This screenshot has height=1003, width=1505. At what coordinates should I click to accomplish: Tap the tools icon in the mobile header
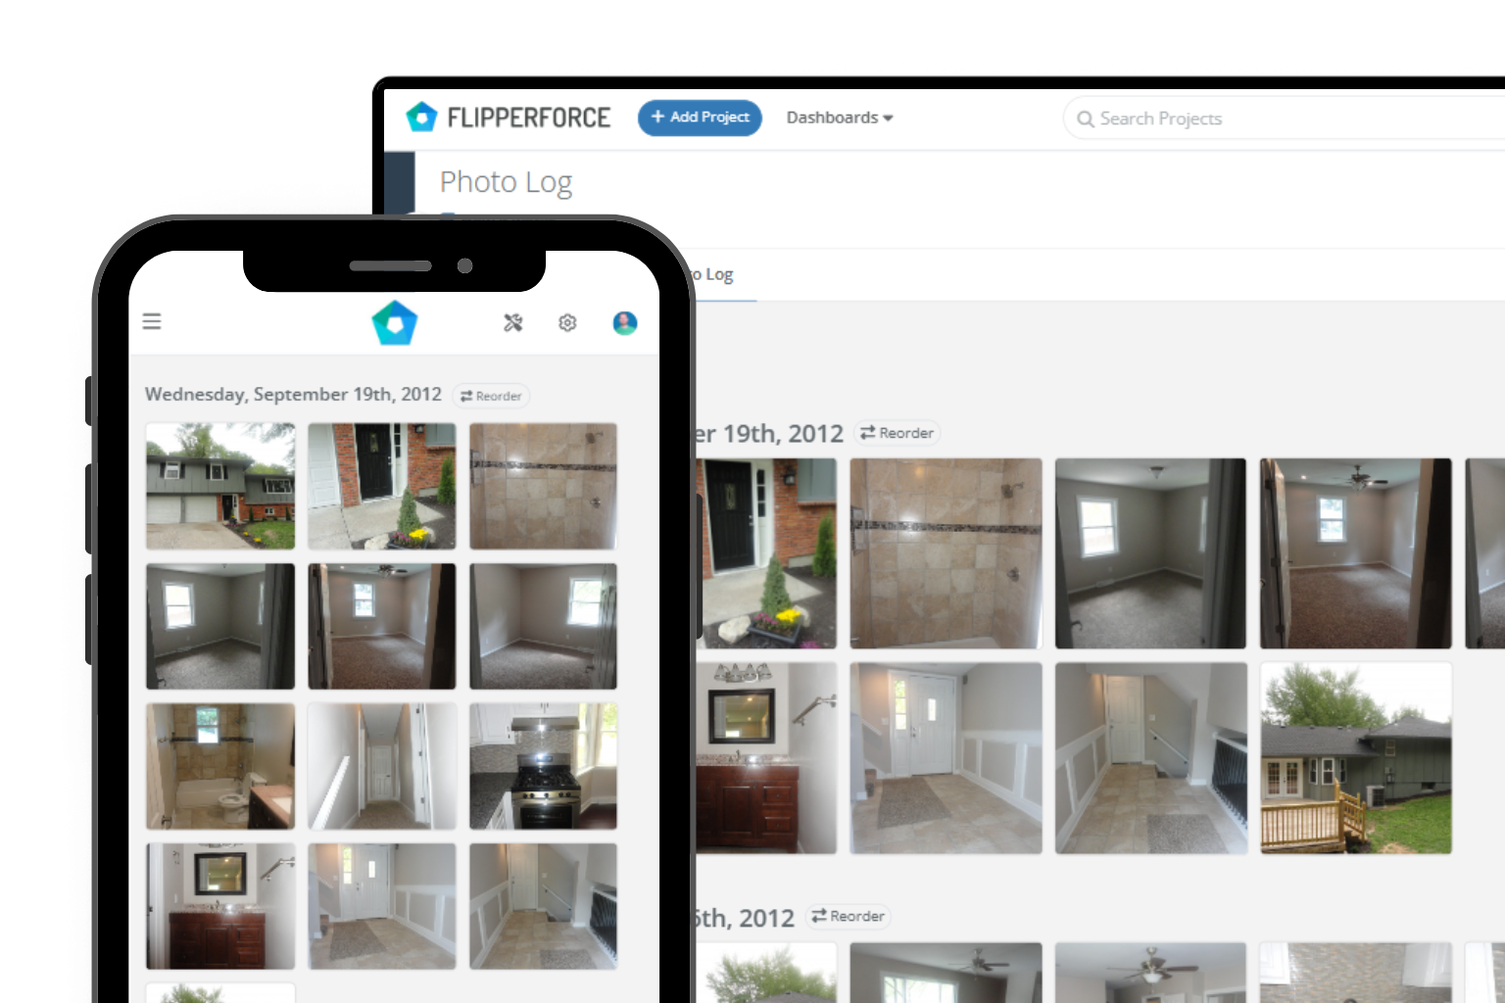(x=513, y=322)
